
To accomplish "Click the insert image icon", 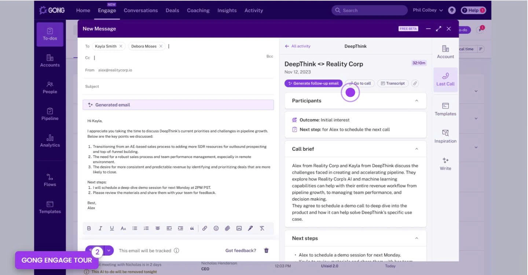I will click(x=239, y=228).
